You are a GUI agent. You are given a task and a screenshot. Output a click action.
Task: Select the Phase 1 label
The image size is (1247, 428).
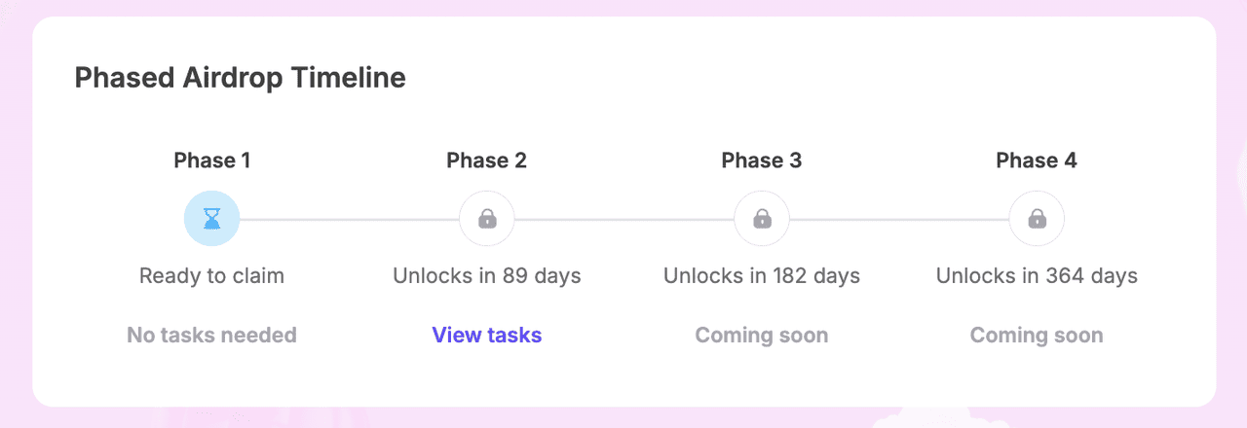click(212, 160)
